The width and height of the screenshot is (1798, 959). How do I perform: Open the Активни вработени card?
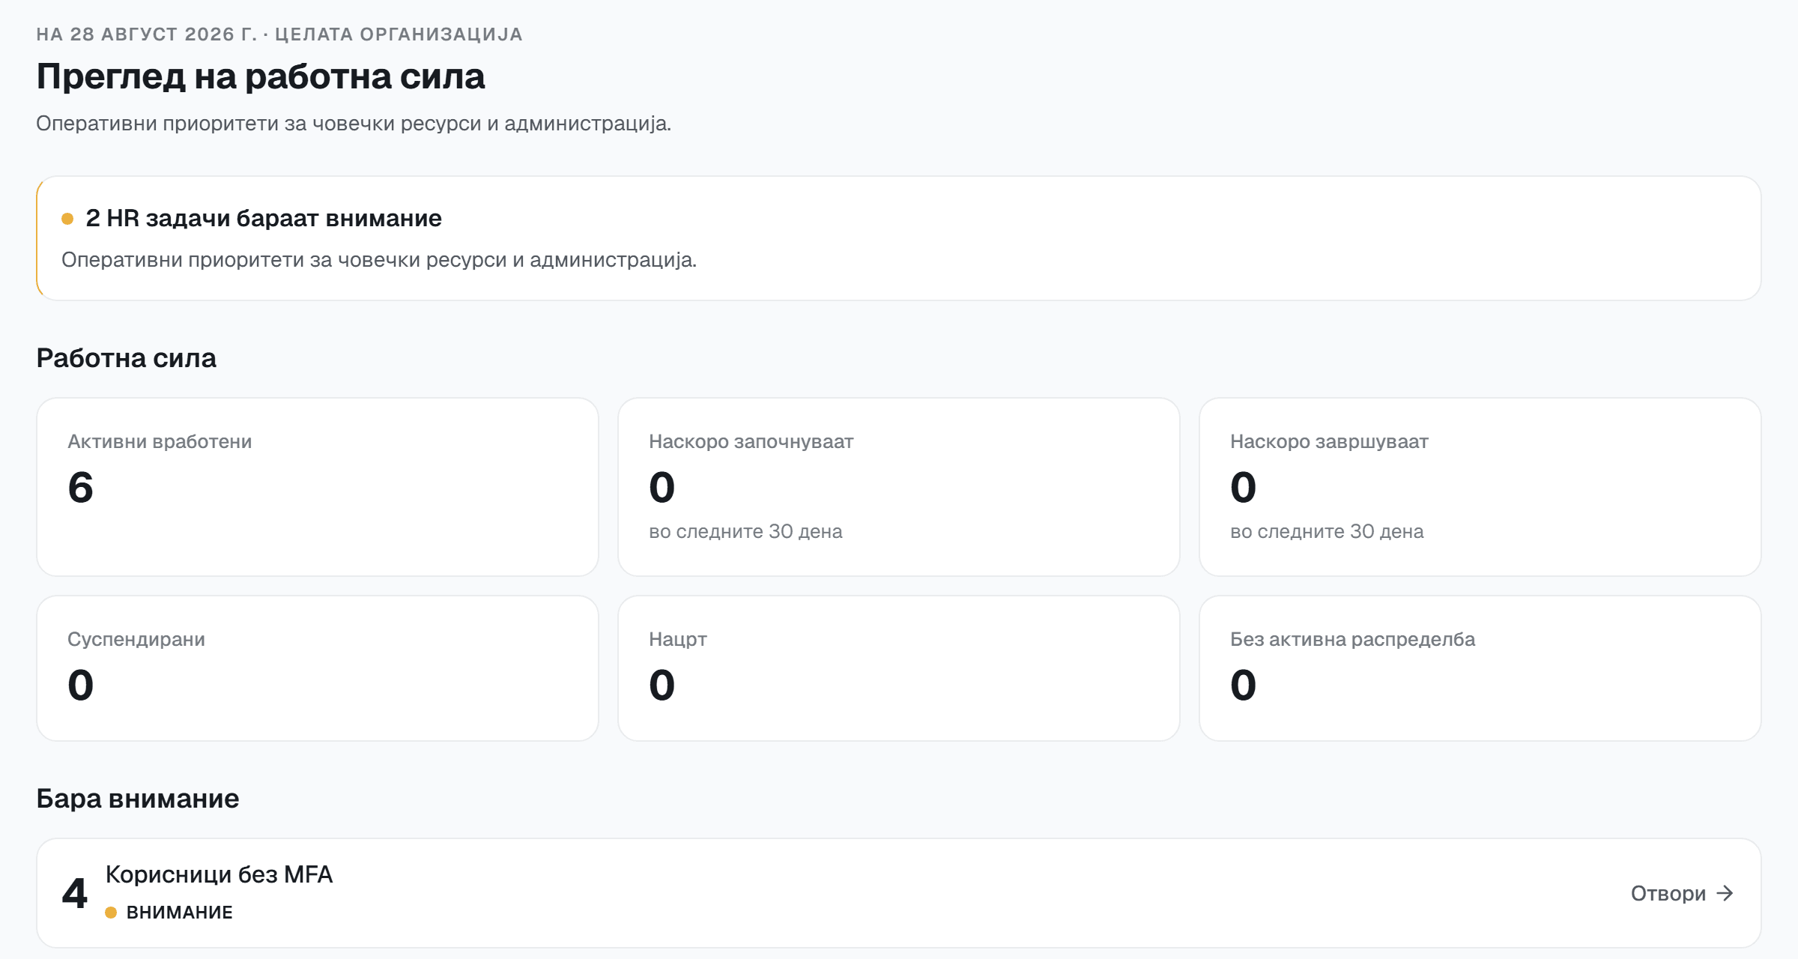tap(318, 487)
